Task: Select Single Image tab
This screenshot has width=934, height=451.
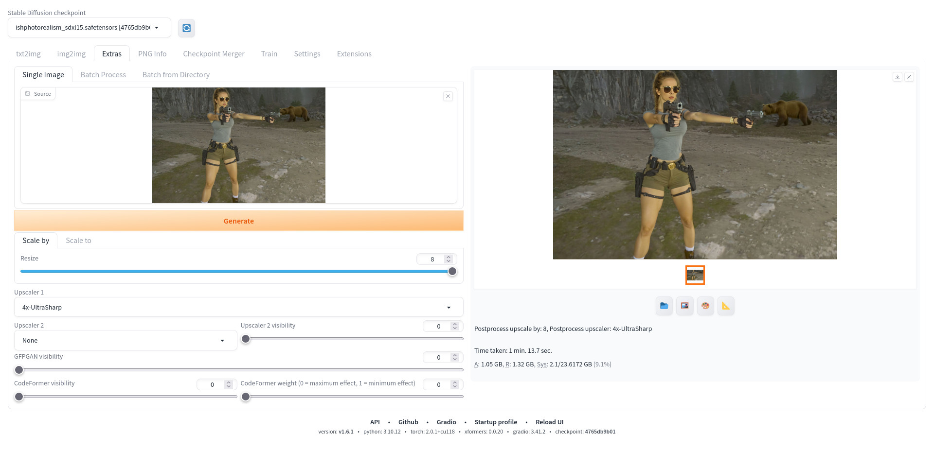Action: click(43, 74)
